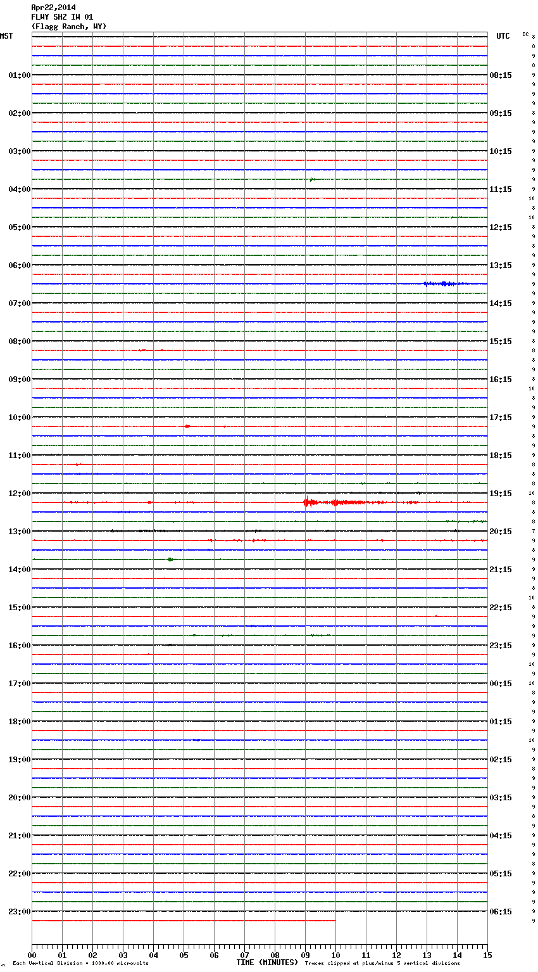
Task: Click the date label Apr22,2014
Action: click(x=53, y=8)
